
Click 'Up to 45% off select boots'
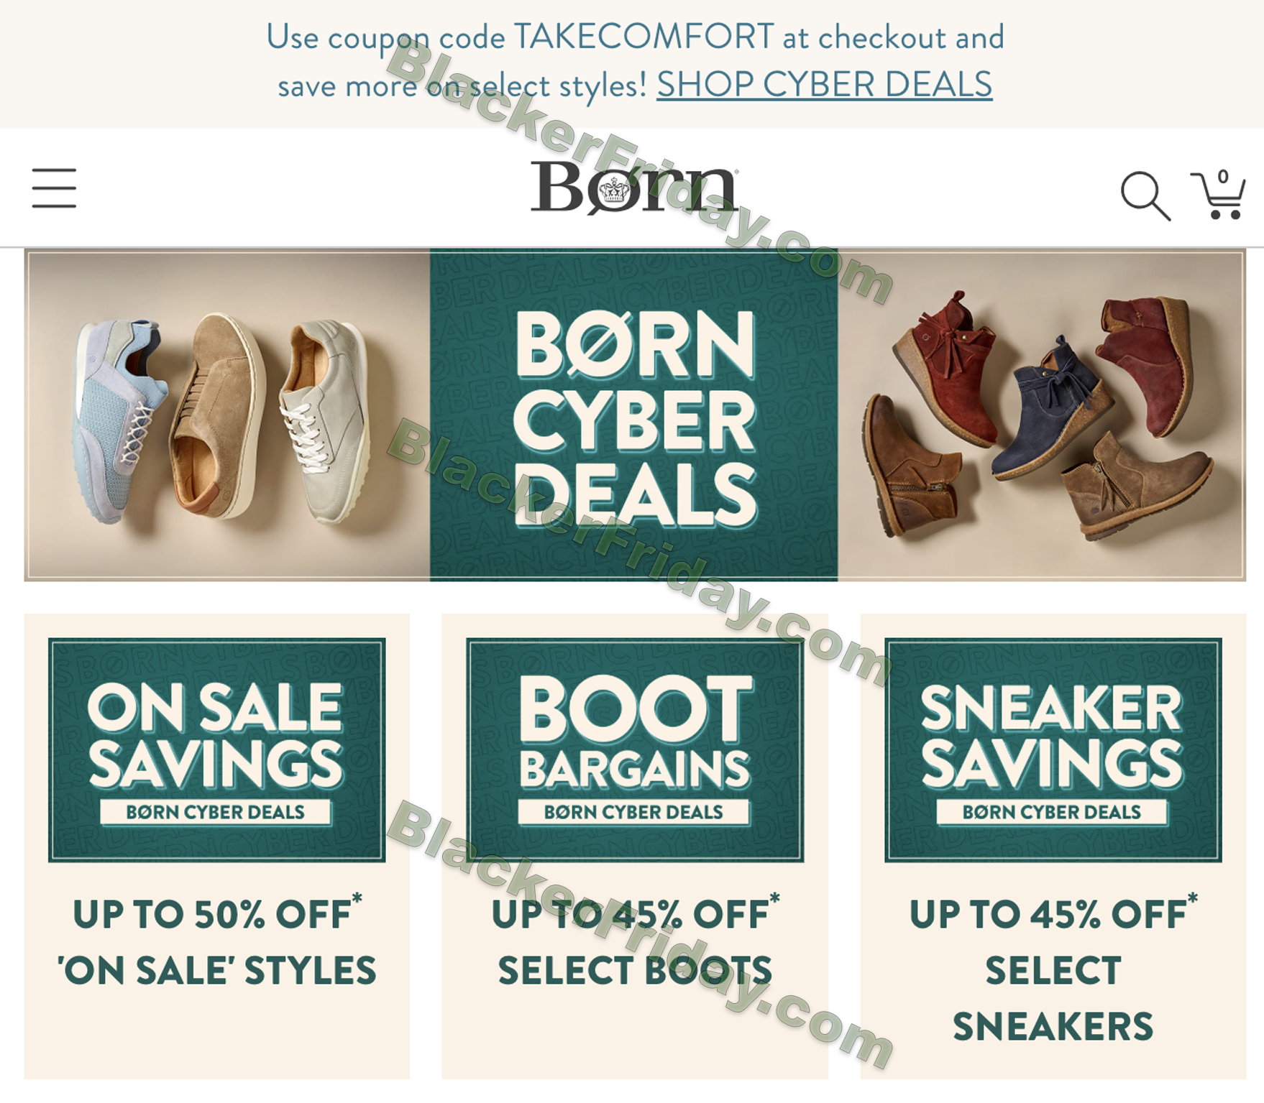[634, 942]
